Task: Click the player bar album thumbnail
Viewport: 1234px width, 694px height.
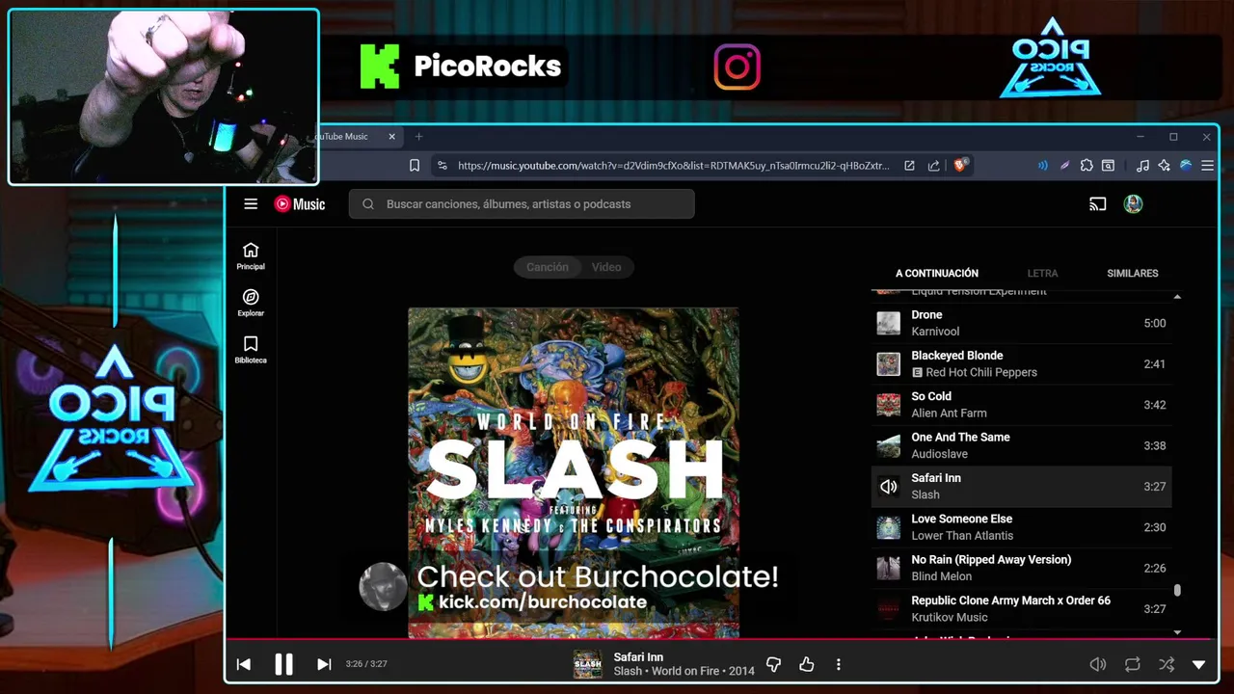Action: click(587, 664)
